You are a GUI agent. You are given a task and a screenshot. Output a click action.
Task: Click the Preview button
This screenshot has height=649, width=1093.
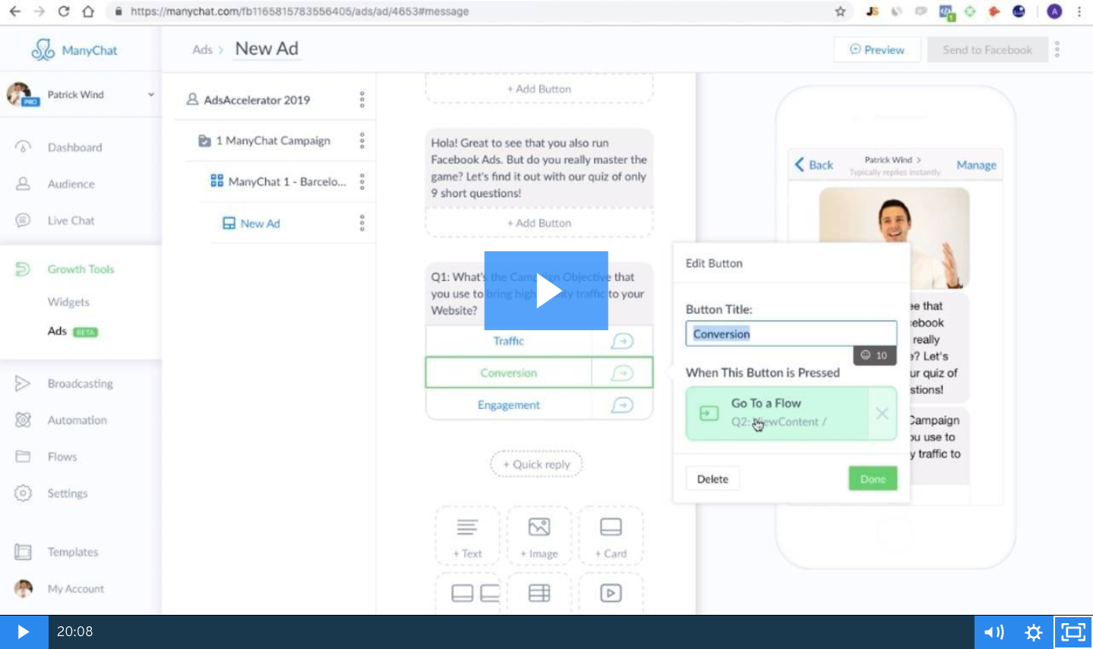877,49
